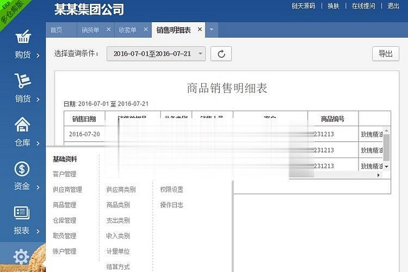Open the 仓库 warehouse house icon
Viewport: 408px width, 272px height.
[22, 124]
